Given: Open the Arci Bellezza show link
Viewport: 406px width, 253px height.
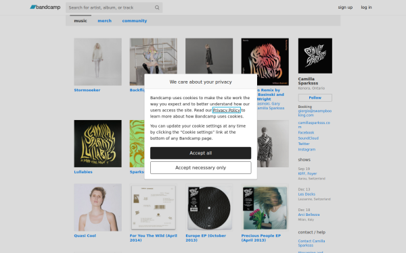Looking at the screenshot, I should [x=309, y=215].
